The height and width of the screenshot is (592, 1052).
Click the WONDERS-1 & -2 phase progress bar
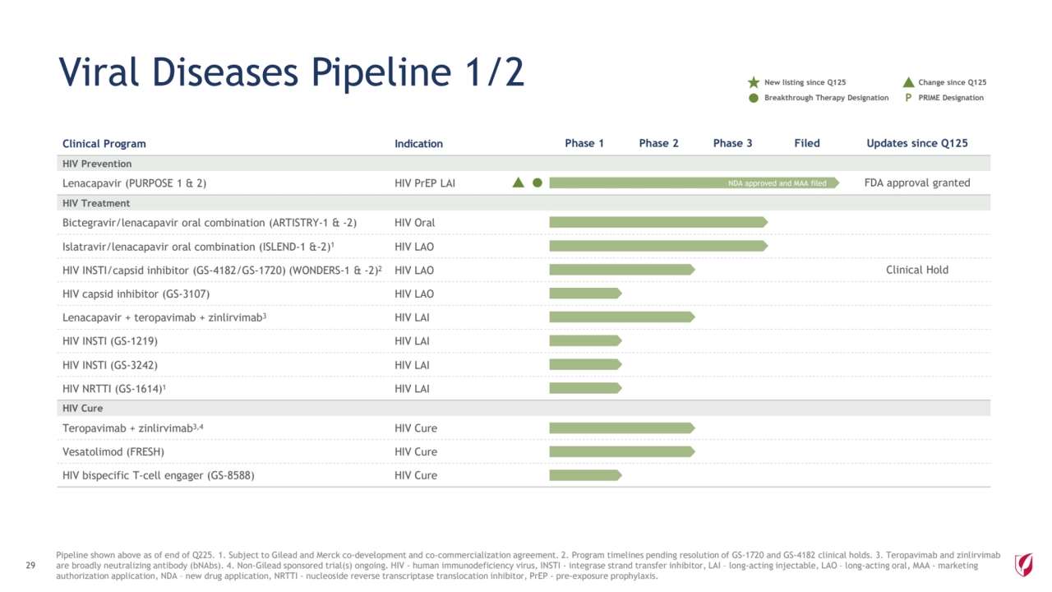click(622, 270)
